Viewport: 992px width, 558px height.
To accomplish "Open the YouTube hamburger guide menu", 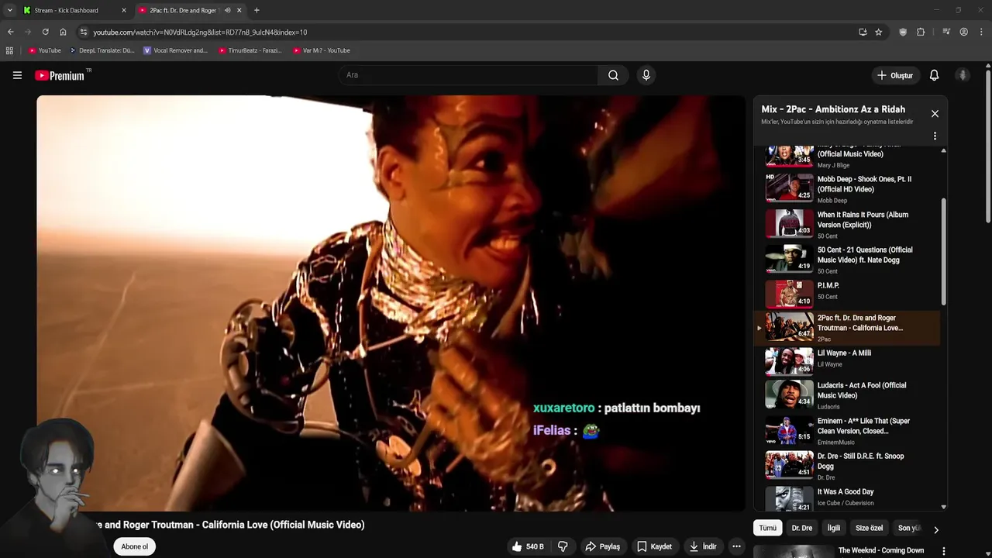I will pos(17,75).
